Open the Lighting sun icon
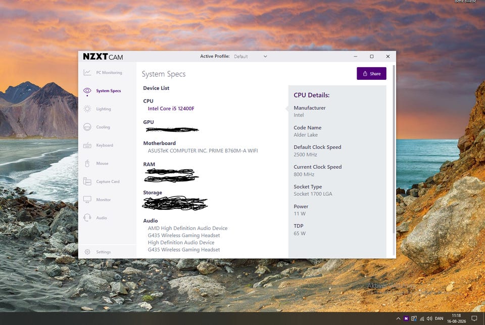 click(x=87, y=109)
